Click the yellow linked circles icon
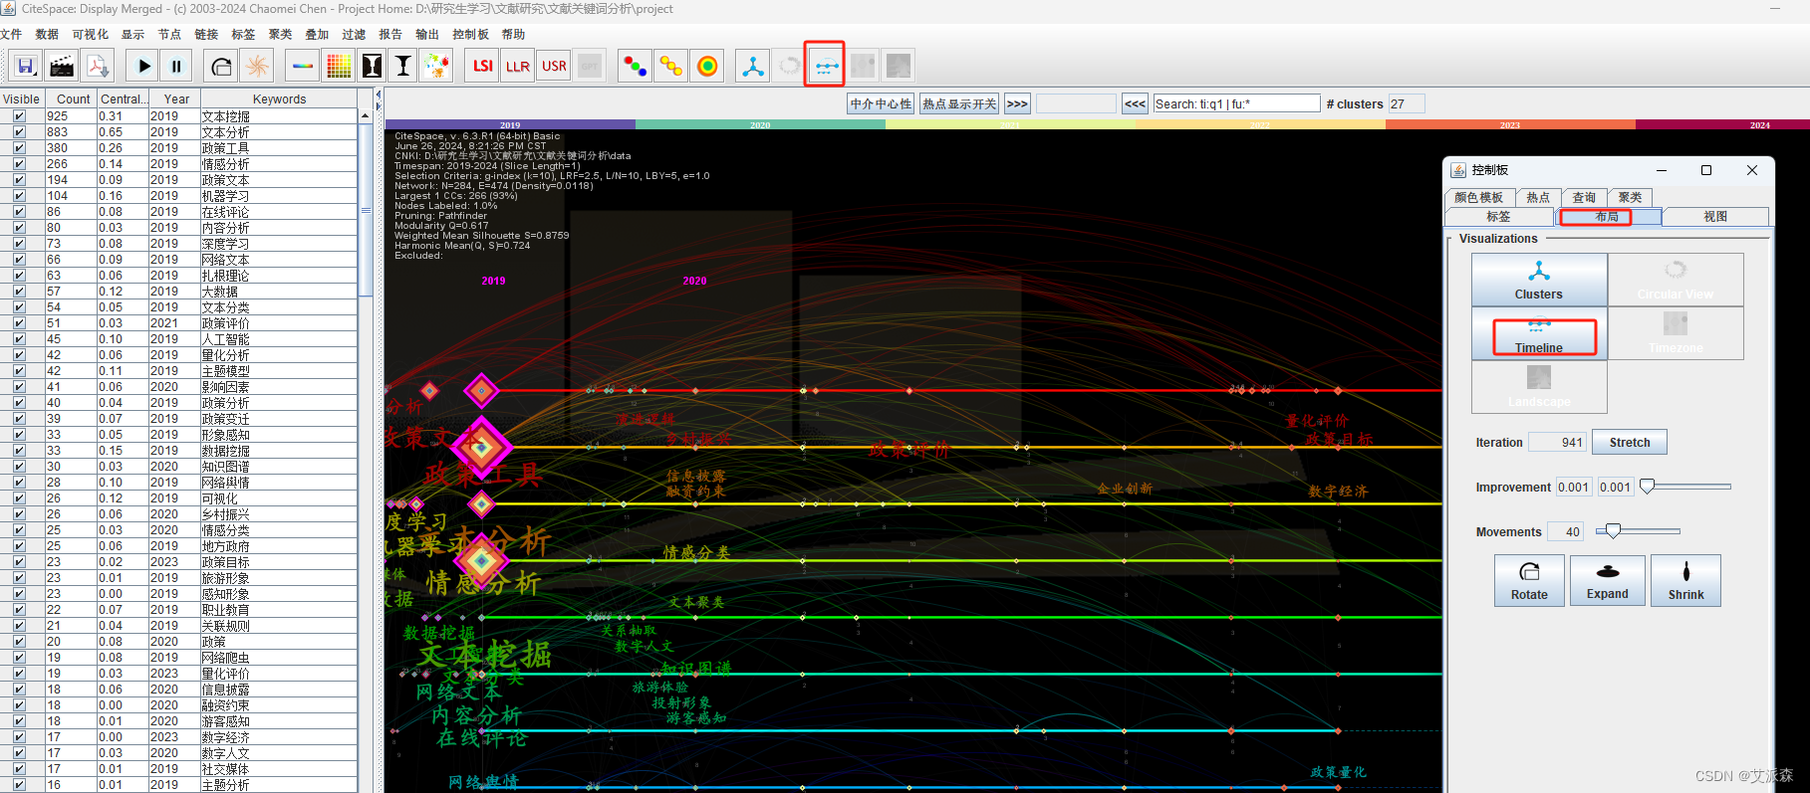This screenshot has height=793, width=1810. coord(671,67)
